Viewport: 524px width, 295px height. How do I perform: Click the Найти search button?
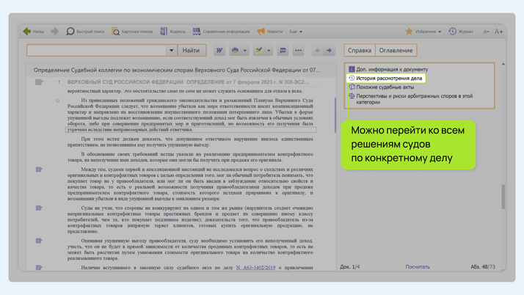[x=191, y=51]
